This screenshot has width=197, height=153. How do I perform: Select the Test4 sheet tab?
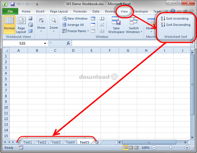(70, 142)
